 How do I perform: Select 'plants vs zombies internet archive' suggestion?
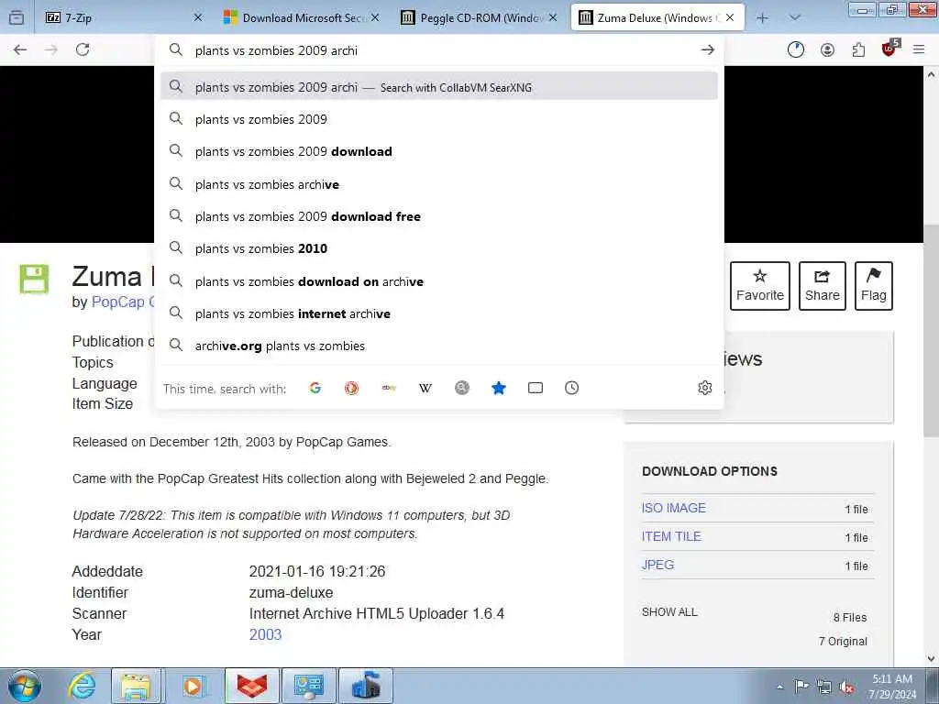click(x=439, y=313)
